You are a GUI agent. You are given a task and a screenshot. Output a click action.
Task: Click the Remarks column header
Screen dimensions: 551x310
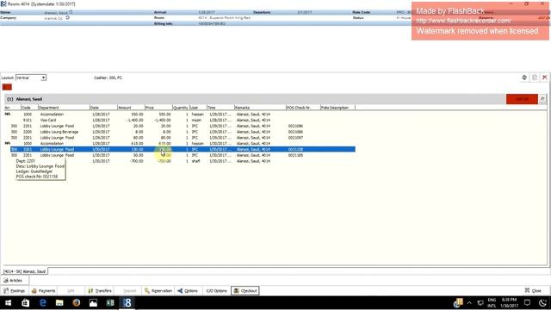(x=260, y=108)
